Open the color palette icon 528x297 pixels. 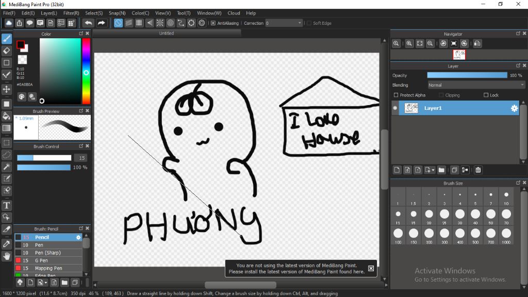22,97
